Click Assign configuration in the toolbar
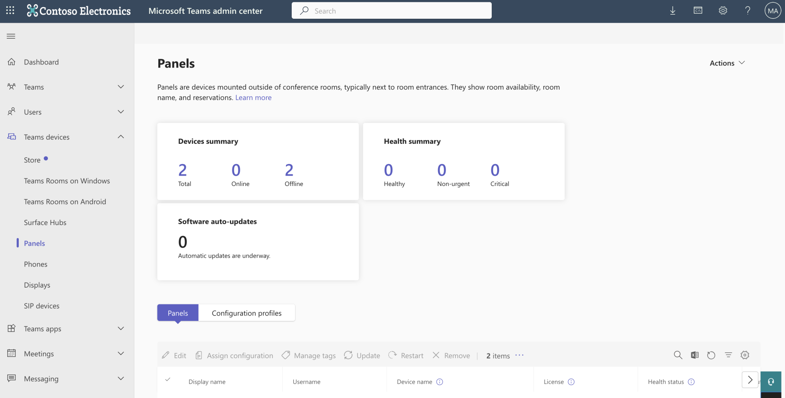 click(x=234, y=355)
